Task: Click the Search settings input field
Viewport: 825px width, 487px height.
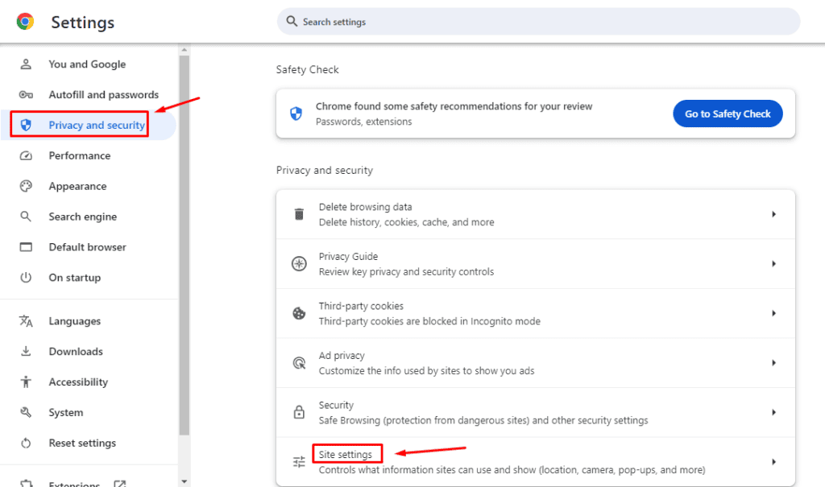Action: [538, 22]
